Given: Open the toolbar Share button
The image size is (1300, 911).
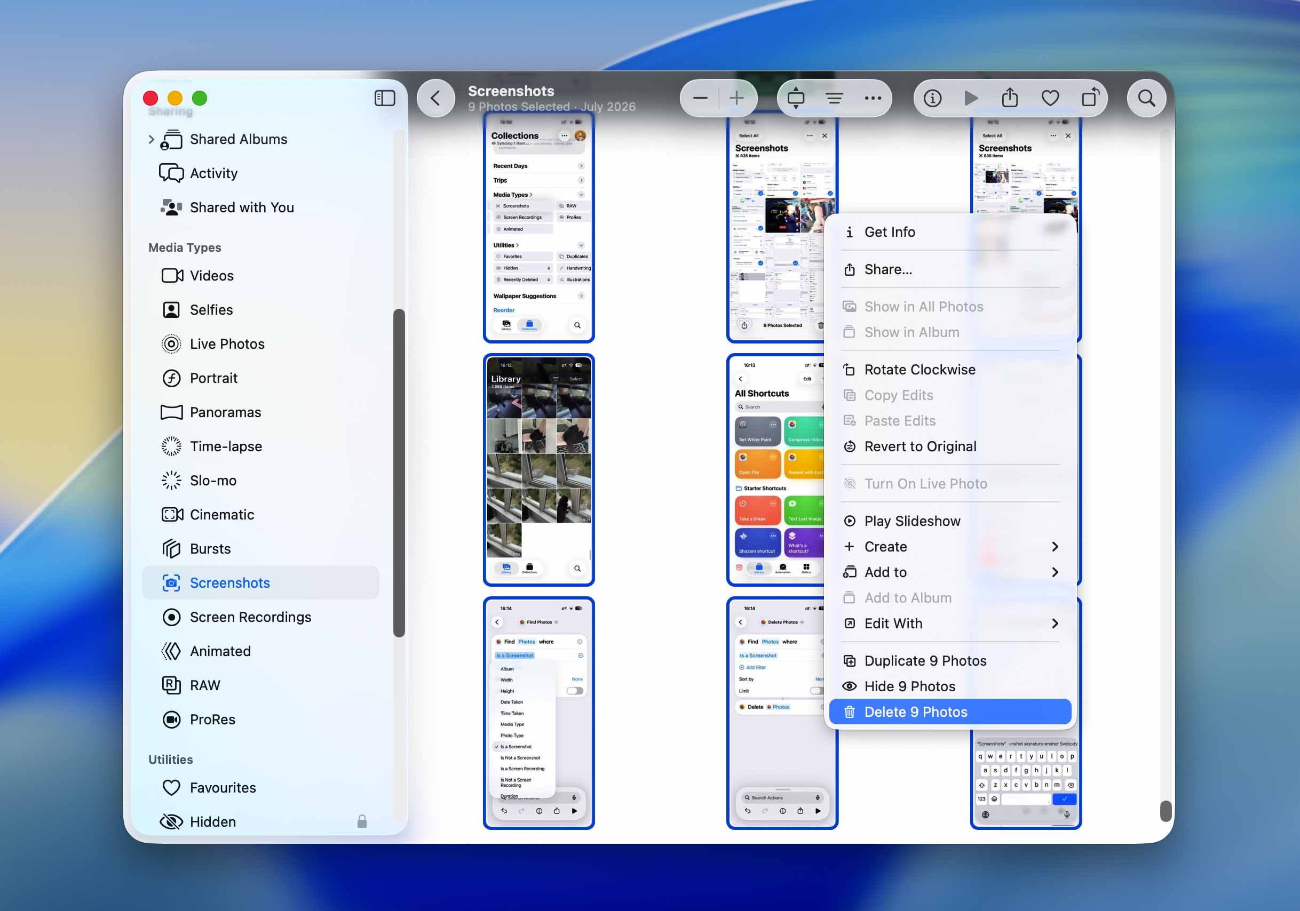Looking at the screenshot, I should click(x=1010, y=99).
